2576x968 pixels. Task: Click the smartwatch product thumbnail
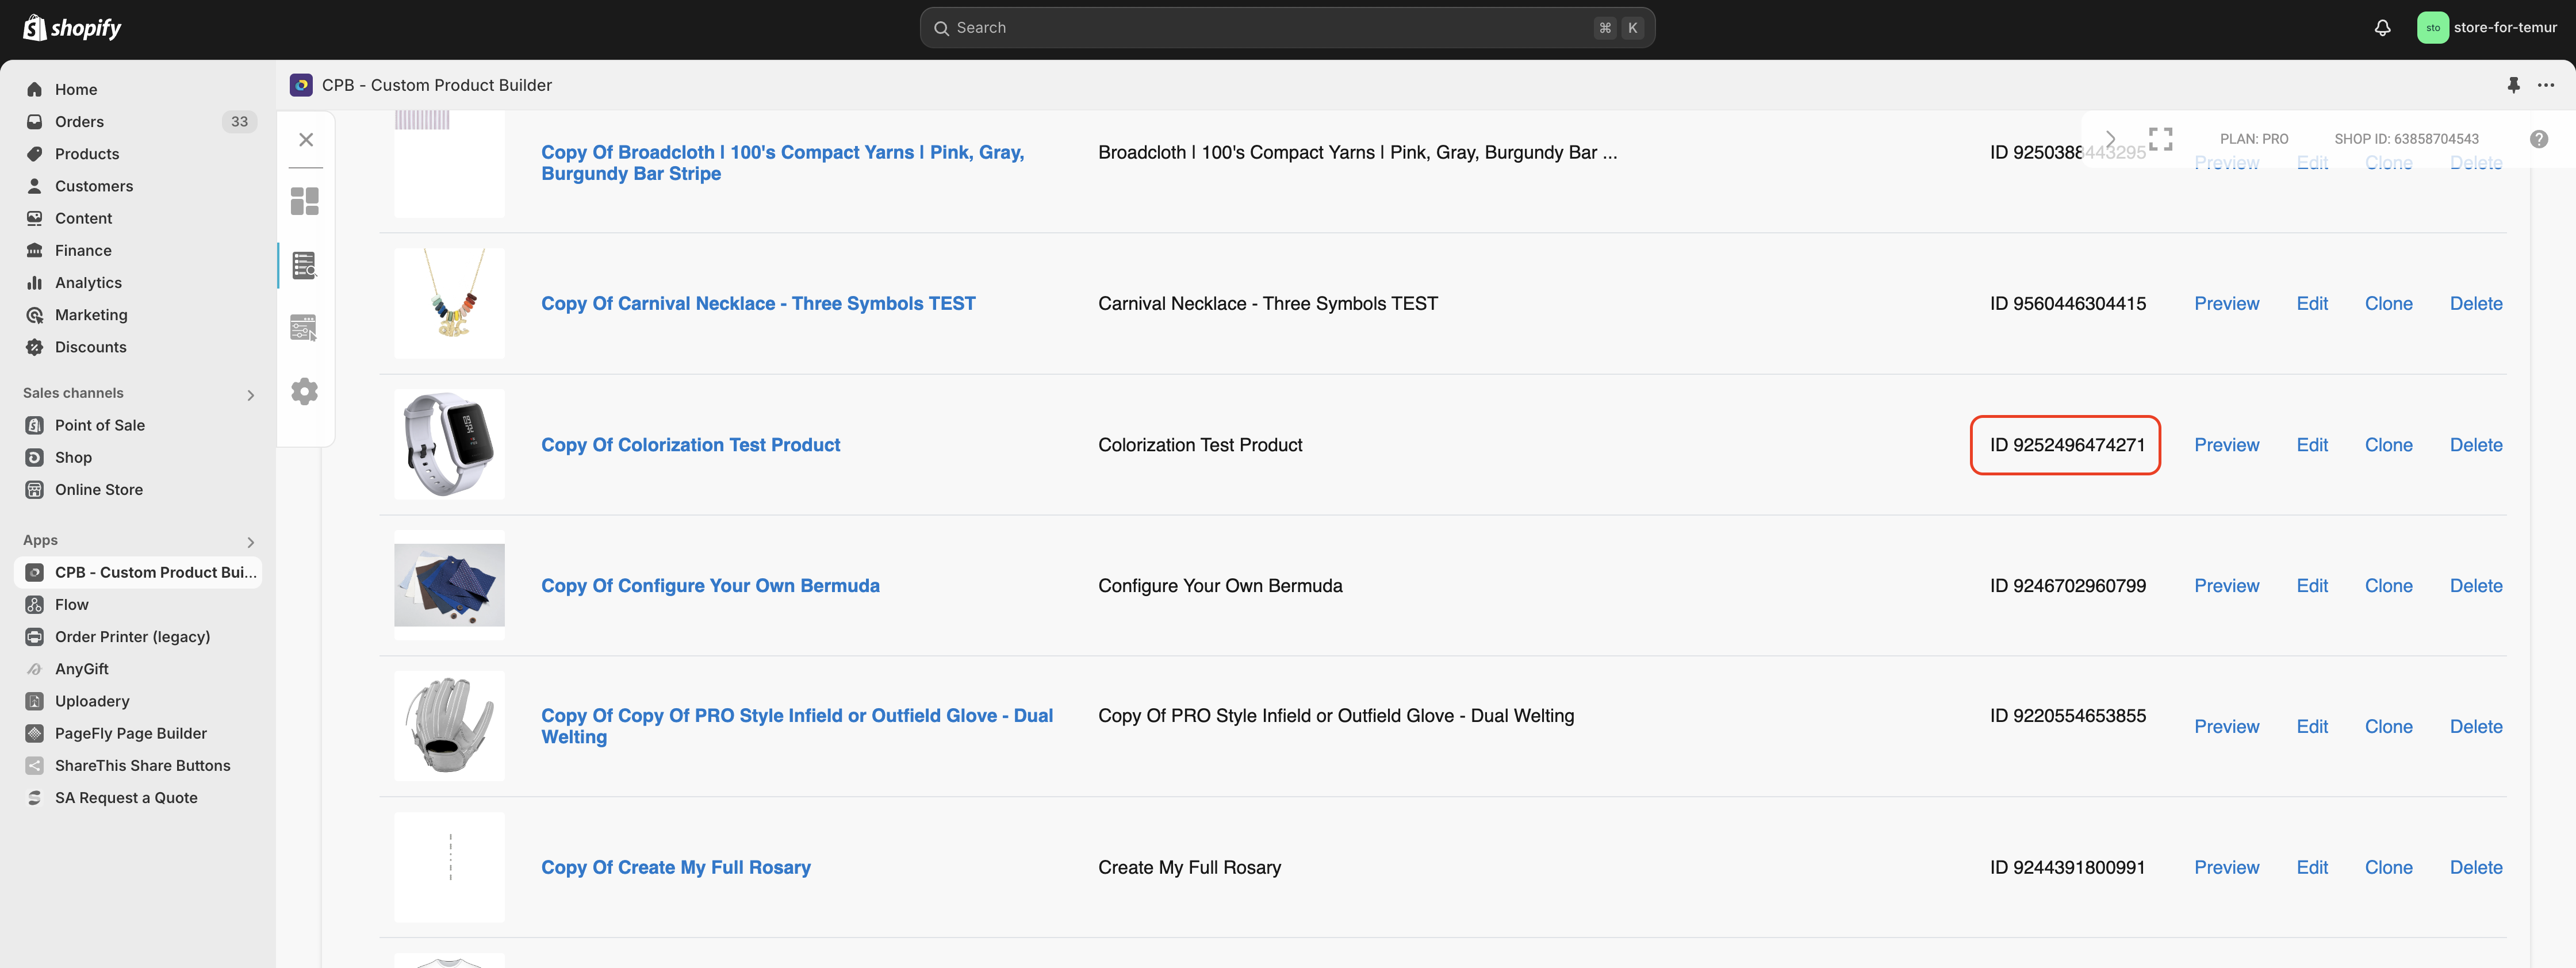pyautogui.click(x=449, y=444)
